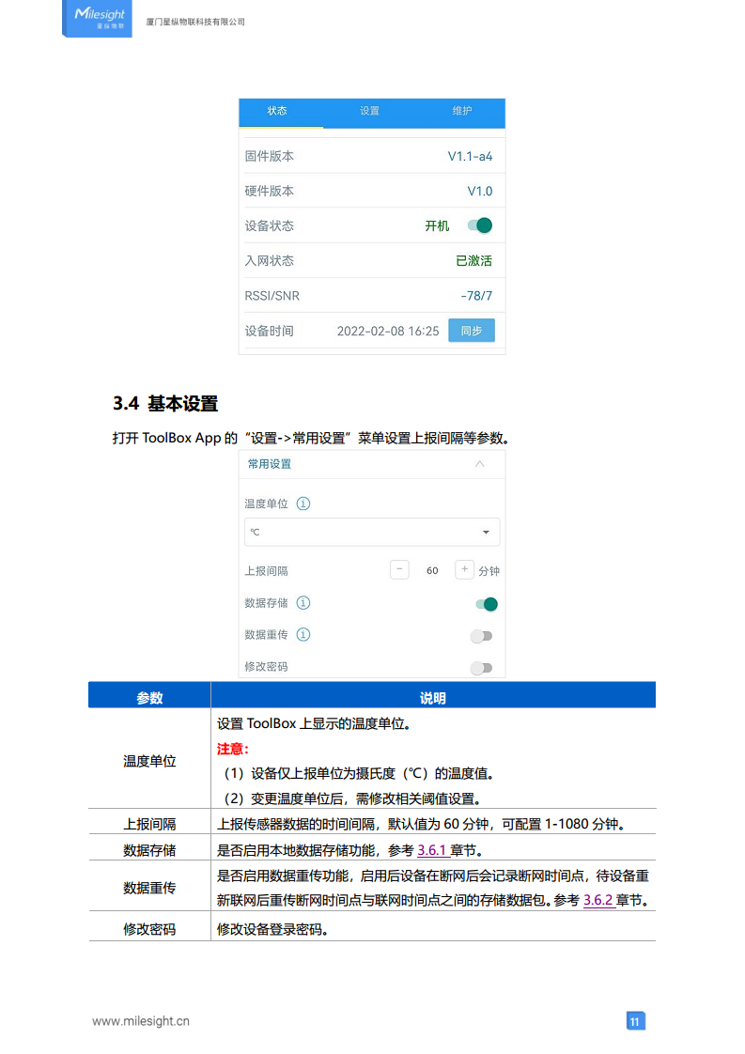Viewport: 745px width, 1054px height.
Task: Enable the 修改密码 switch
Action: 481,668
